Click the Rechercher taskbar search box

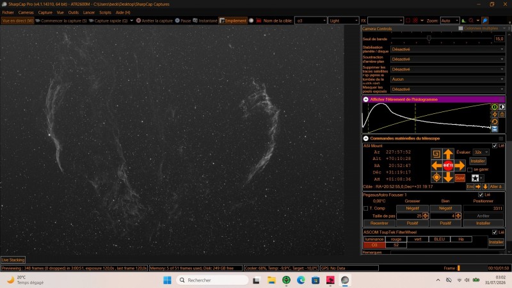click(x=212, y=280)
